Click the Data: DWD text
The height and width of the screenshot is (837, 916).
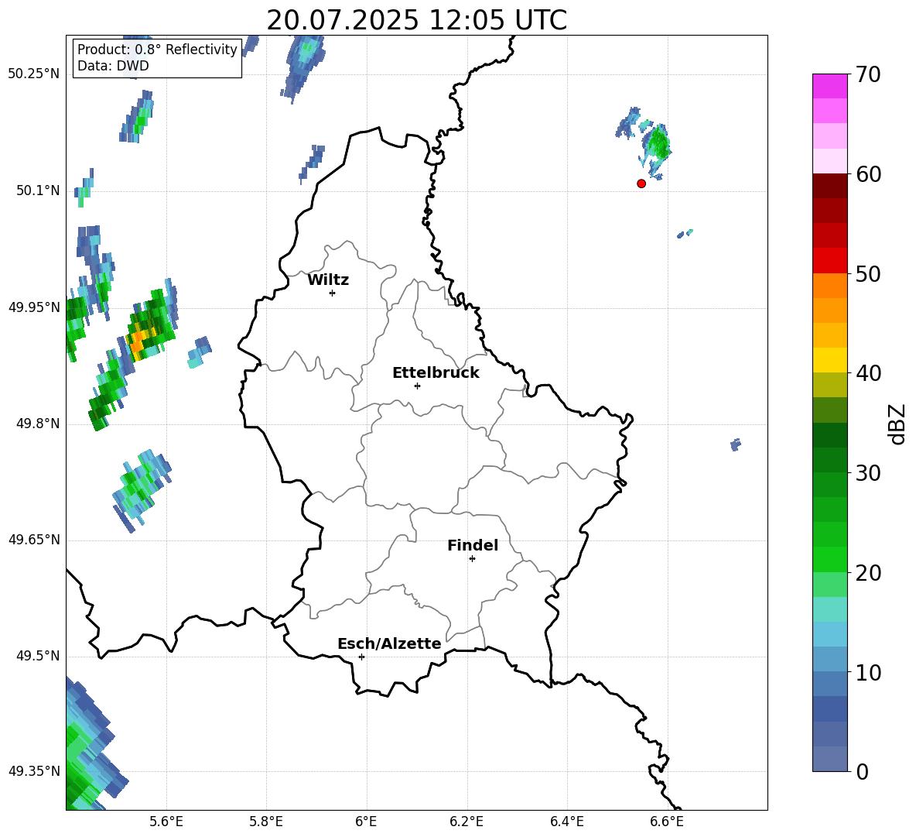(113, 66)
